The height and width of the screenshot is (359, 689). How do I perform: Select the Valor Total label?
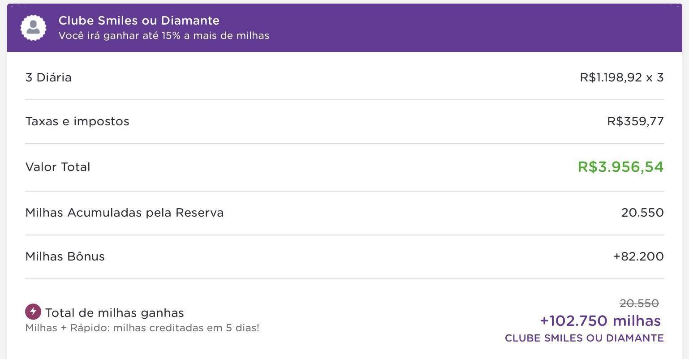[x=58, y=167]
